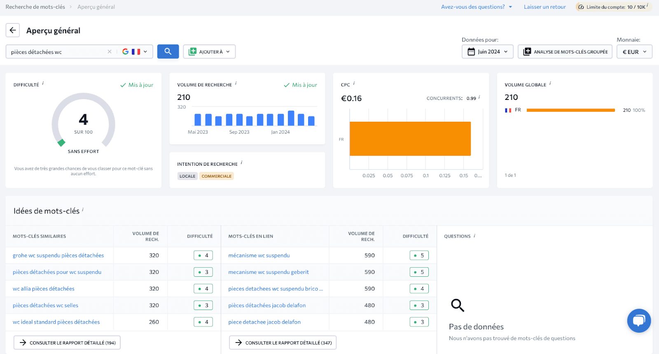
Task: Clear the keyword search field with the X
Action: (110, 52)
